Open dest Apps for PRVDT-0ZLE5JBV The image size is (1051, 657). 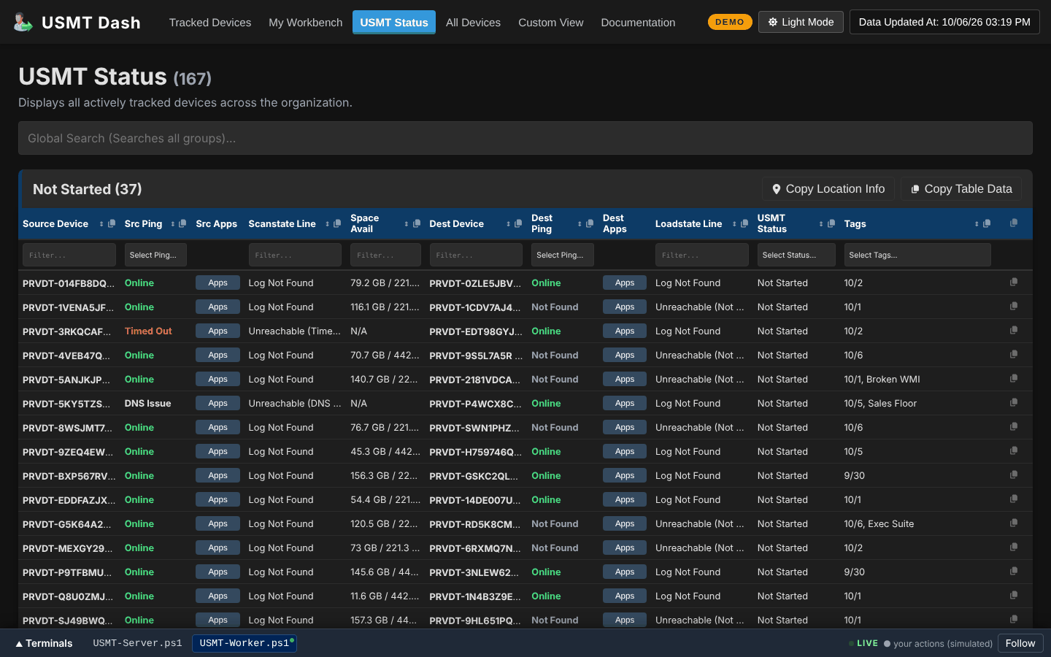[625, 283]
